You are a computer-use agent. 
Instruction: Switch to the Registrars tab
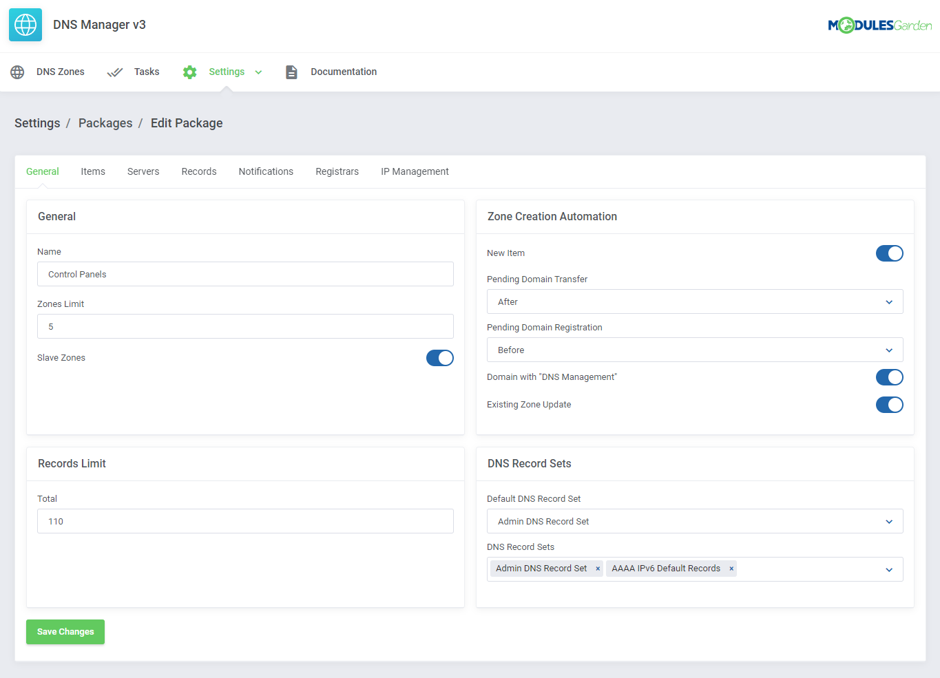[337, 171]
